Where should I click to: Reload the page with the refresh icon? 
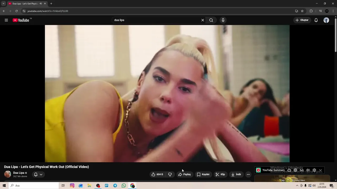click(16, 11)
